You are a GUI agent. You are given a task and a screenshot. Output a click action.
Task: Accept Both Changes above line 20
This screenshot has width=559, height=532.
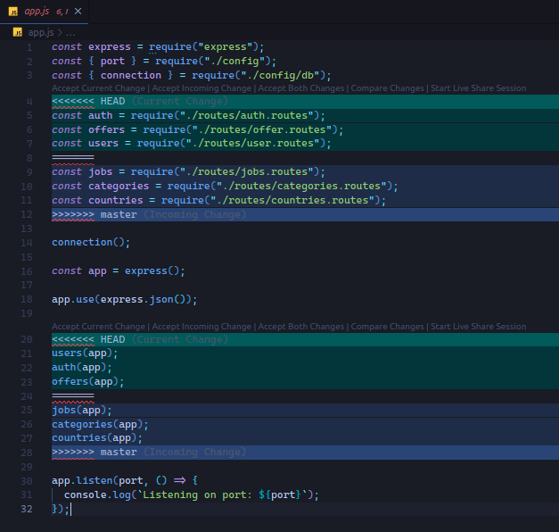click(301, 327)
